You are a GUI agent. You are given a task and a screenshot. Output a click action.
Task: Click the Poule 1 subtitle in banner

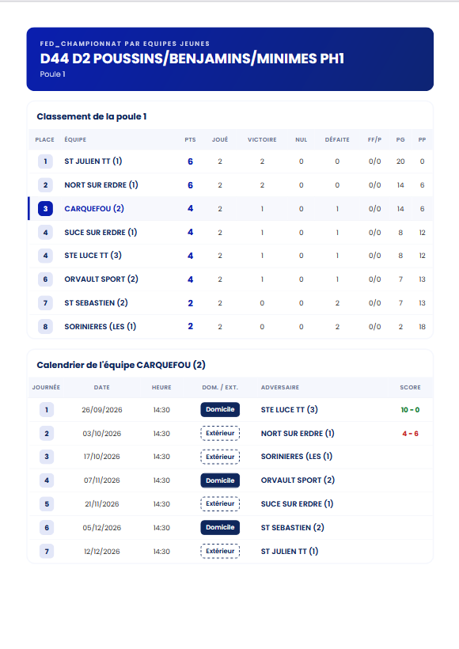52,74
